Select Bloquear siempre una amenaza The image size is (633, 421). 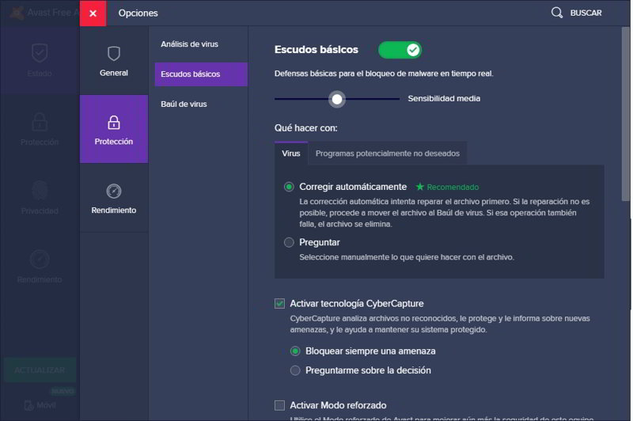295,351
